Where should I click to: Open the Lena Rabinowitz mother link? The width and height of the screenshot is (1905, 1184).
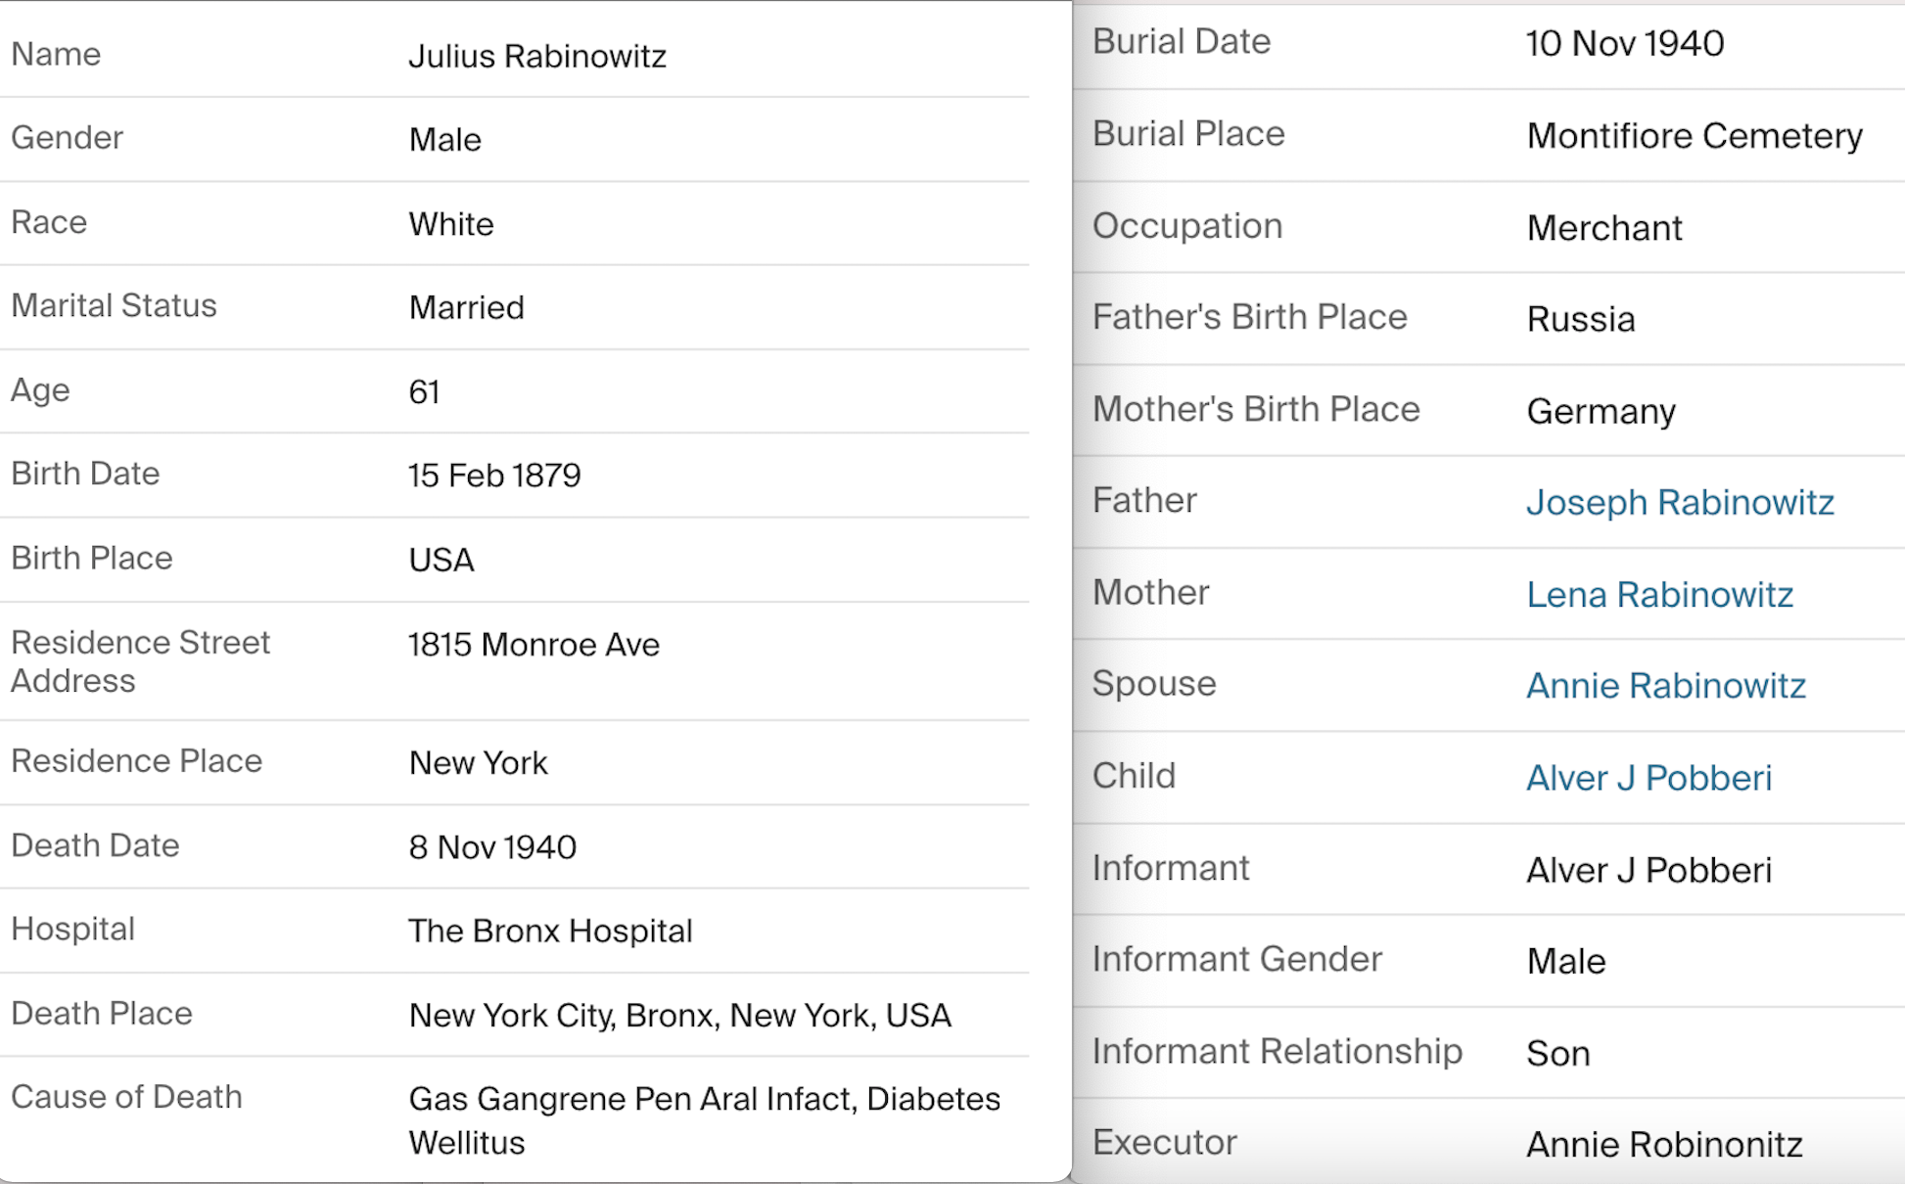pos(1659,594)
